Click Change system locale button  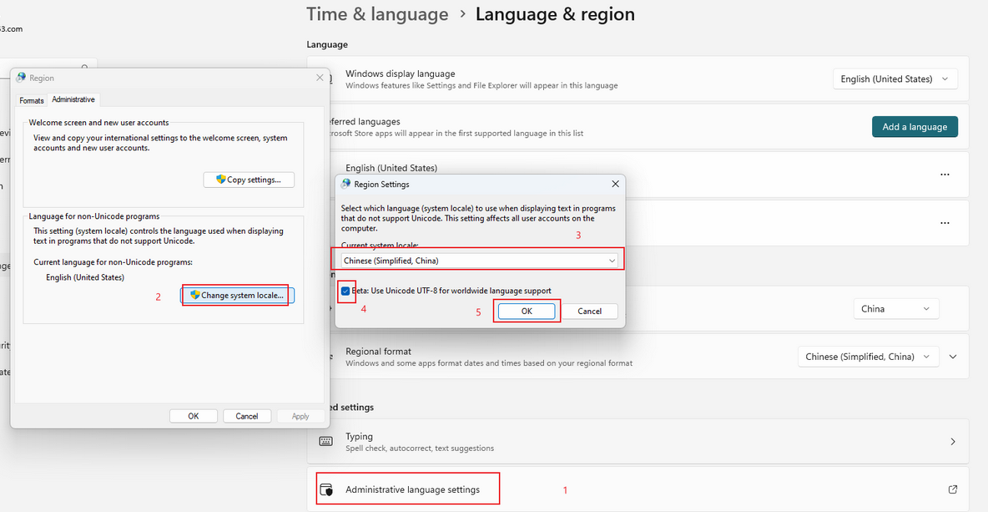pyautogui.click(x=238, y=295)
